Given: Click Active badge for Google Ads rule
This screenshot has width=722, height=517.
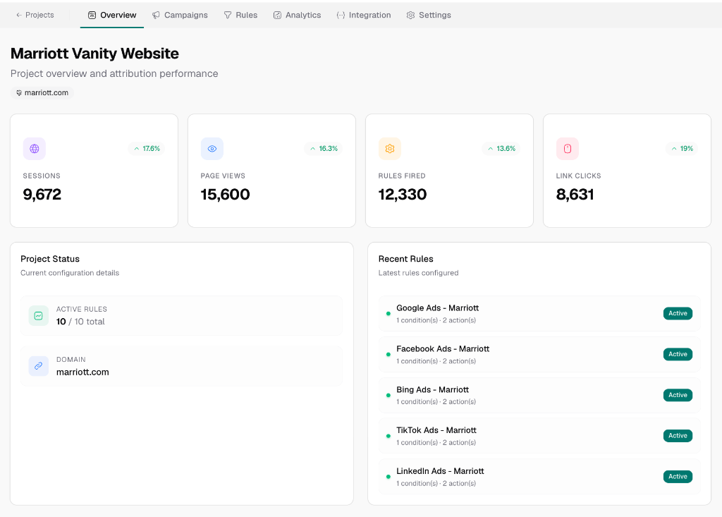Looking at the screenshot, I should click(678, 313).
